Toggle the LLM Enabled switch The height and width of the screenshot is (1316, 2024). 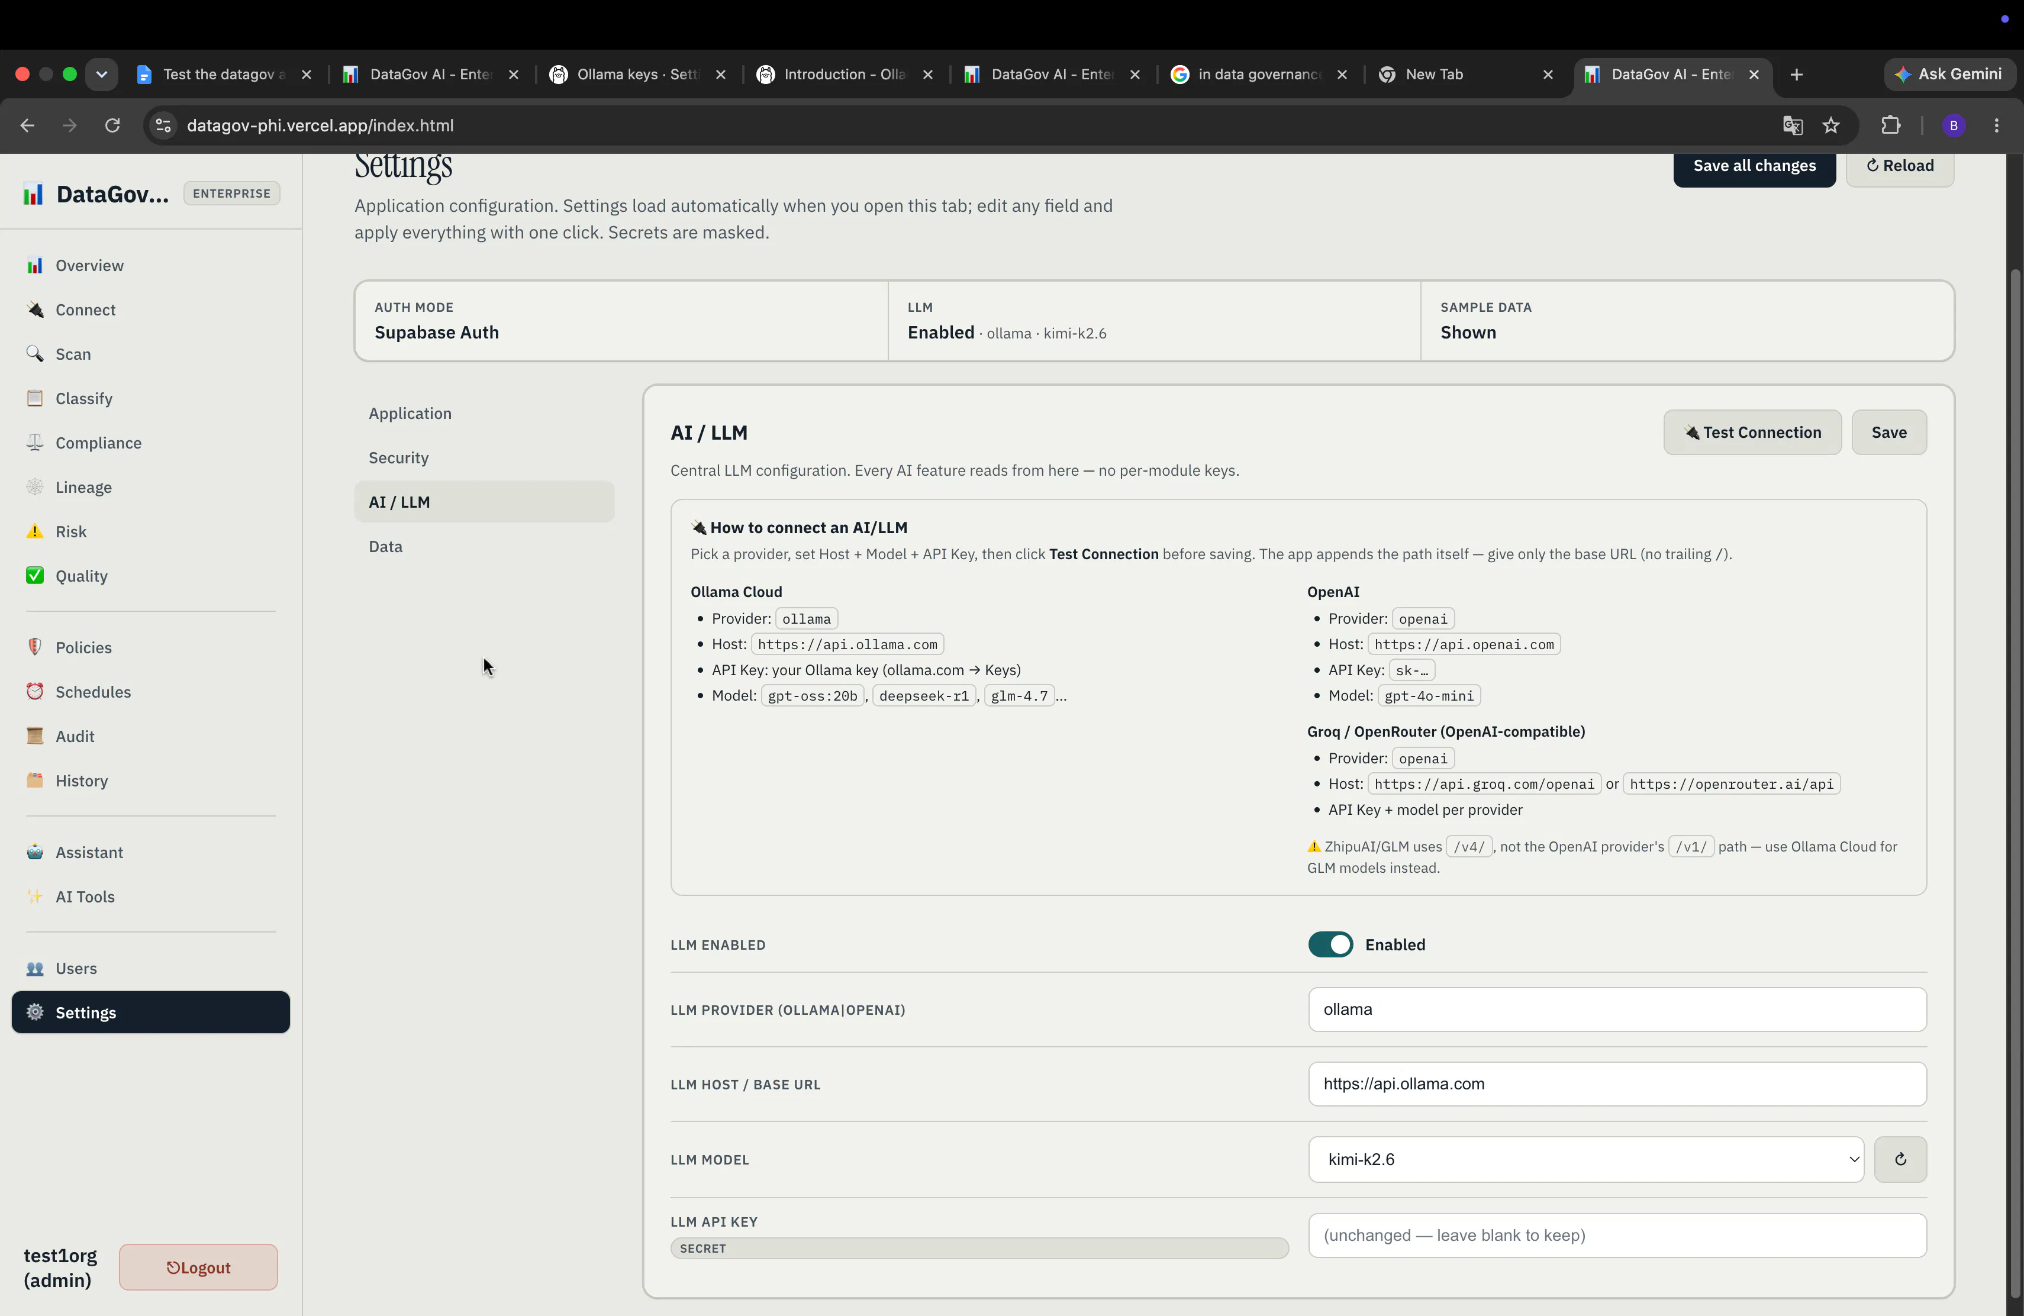(1330, 944)
